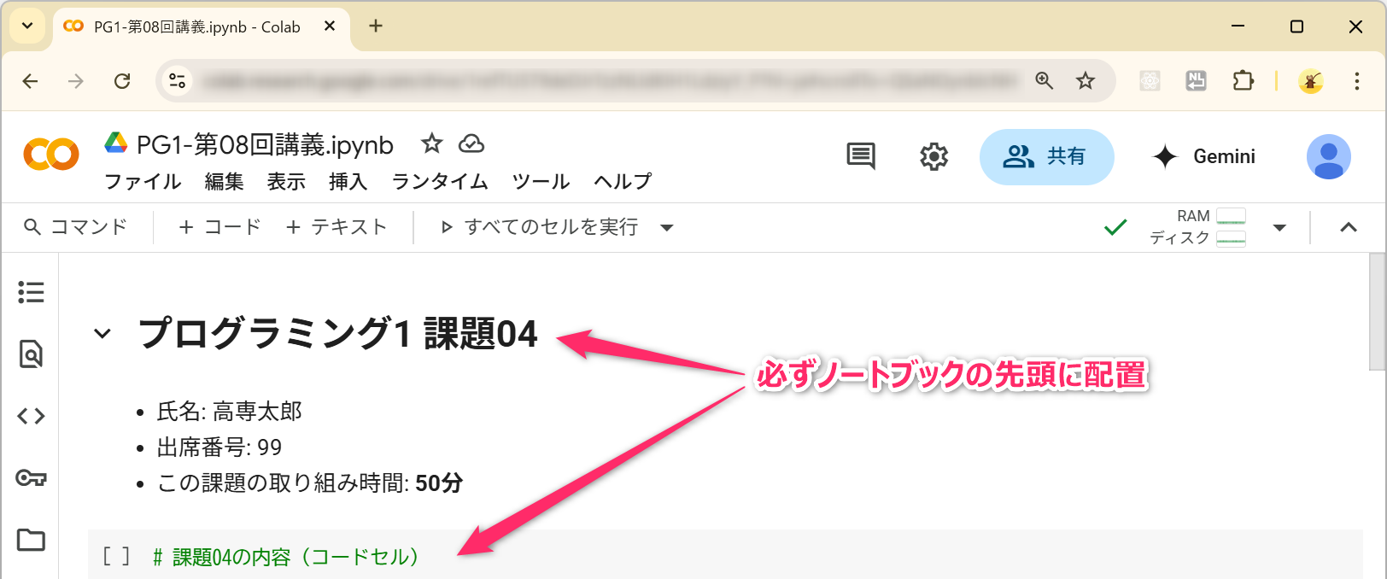The height and width of the screenshot is (579, 1387).
Task: Open the ランタイム menu
Action: [x=439, y=181]
